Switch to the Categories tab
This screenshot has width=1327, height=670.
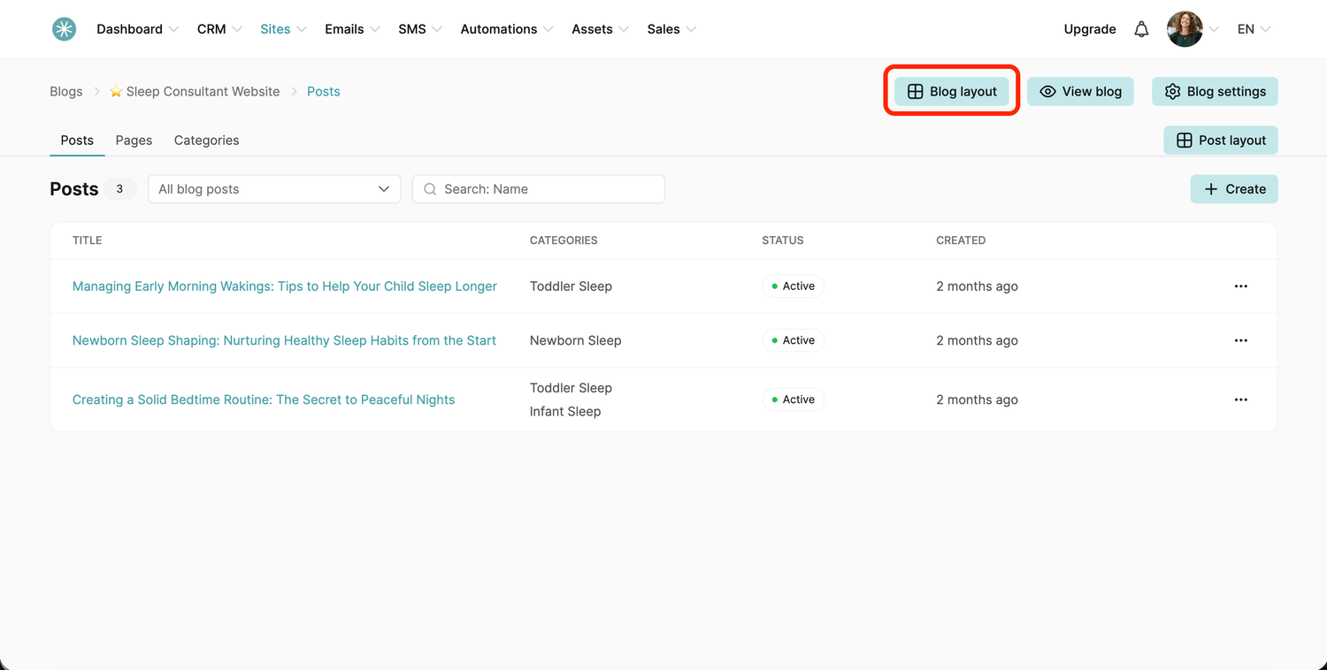[206, 141]
